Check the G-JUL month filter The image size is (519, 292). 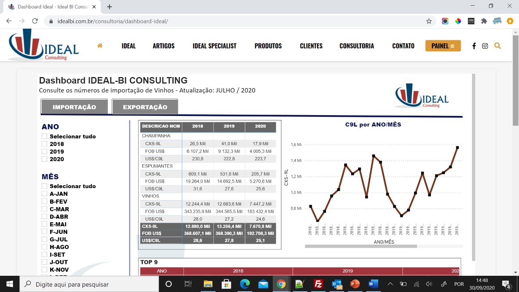45,239
